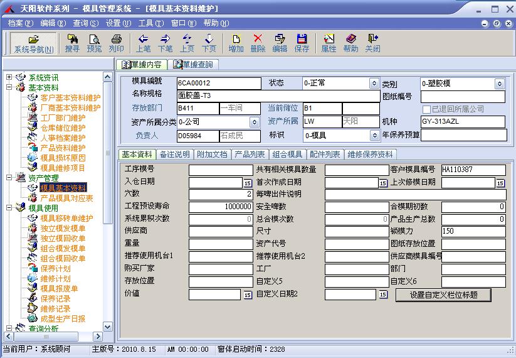Click the 增加 add record icon

236,43
